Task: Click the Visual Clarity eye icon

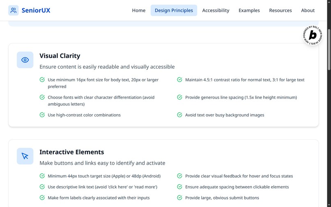Action: tap(25, 60)
